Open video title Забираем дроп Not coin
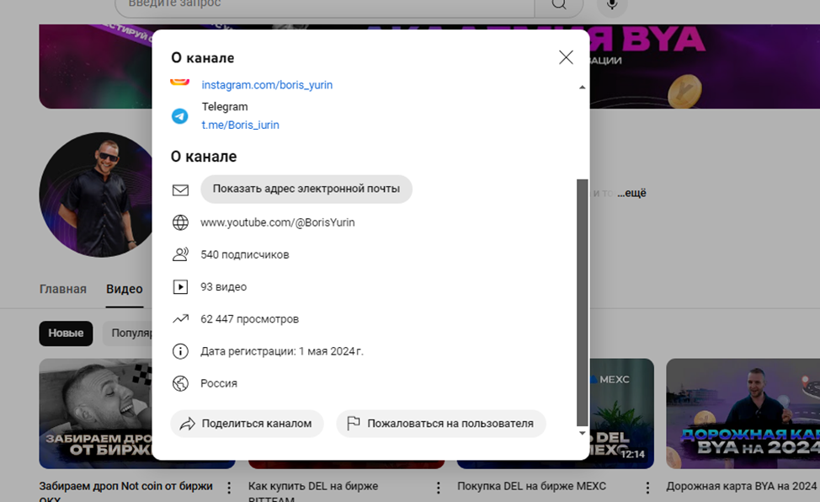This screenshot has width=820, height=502. (126, 492)
